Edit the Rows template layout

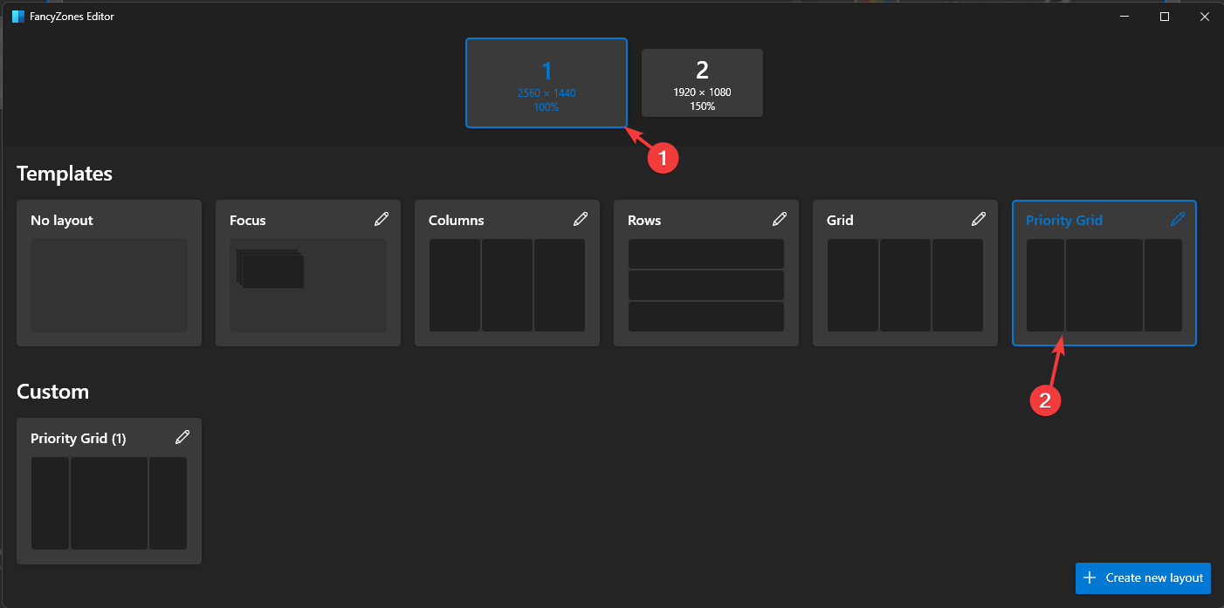coord(779,219)
